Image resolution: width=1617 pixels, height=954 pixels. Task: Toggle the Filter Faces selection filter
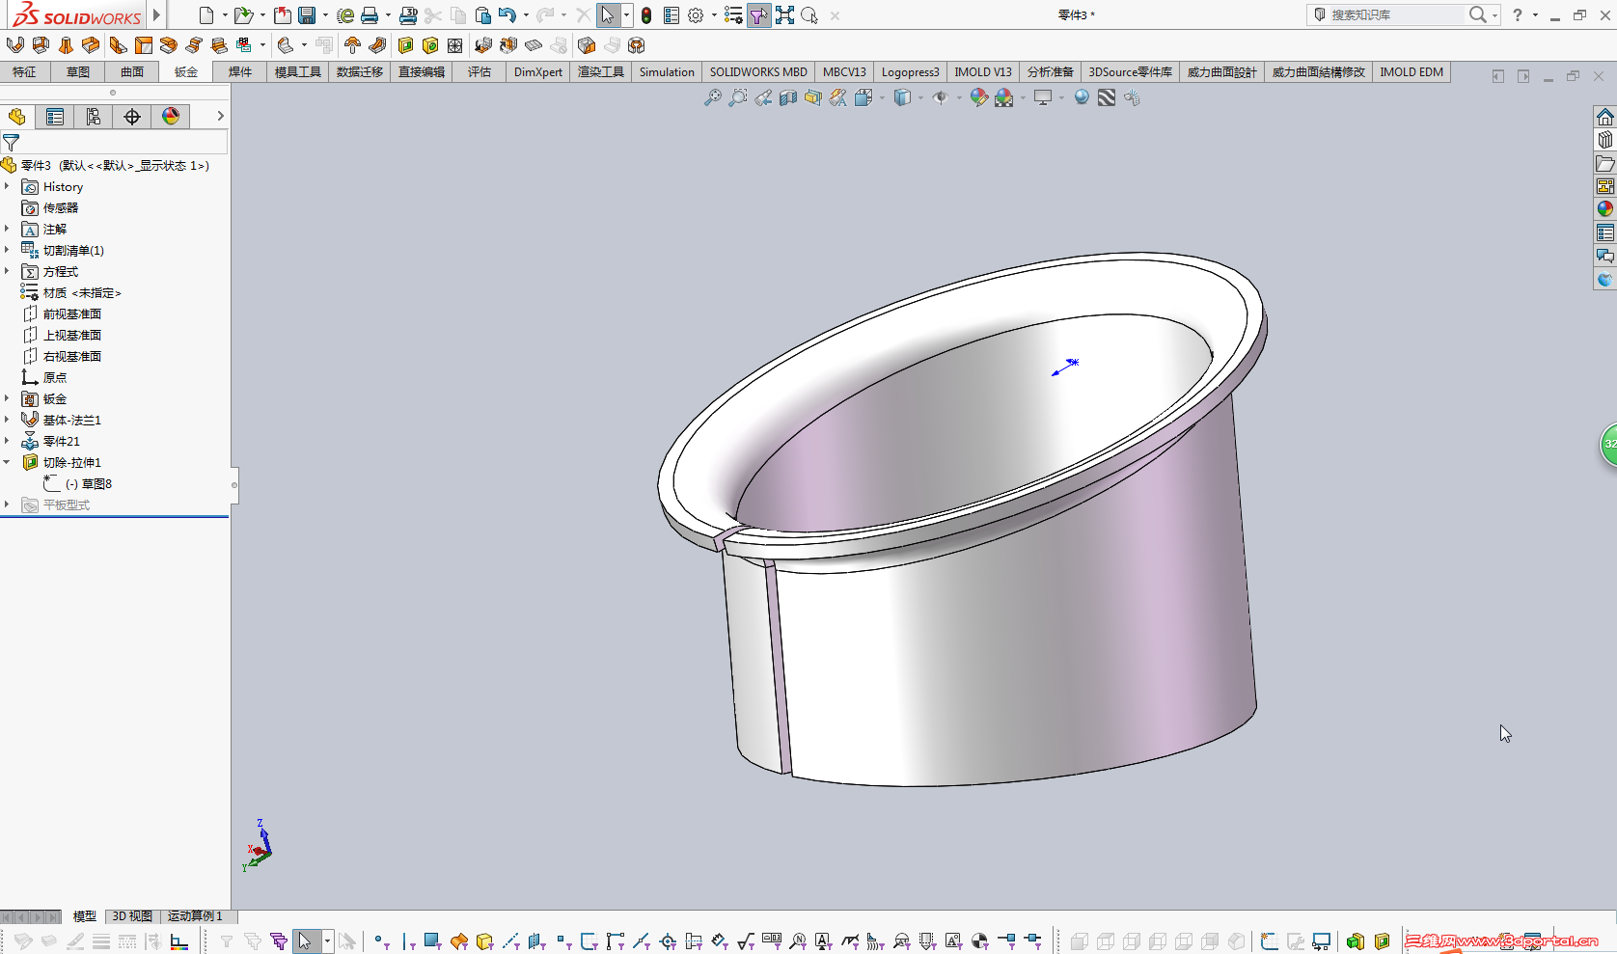coord(432,940)
